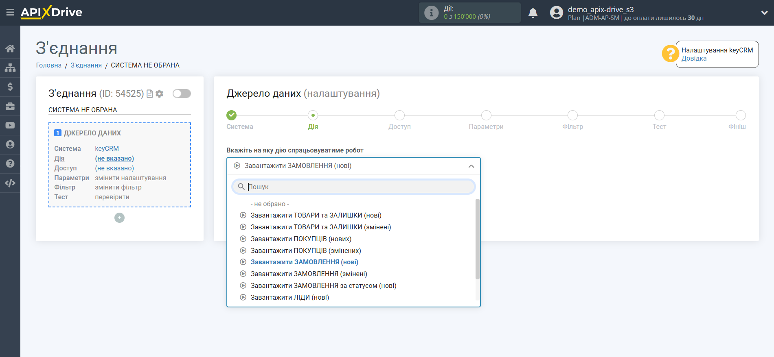Select the Тест step
The height and width of the screenshot is (357, 774).
point(659,115)
